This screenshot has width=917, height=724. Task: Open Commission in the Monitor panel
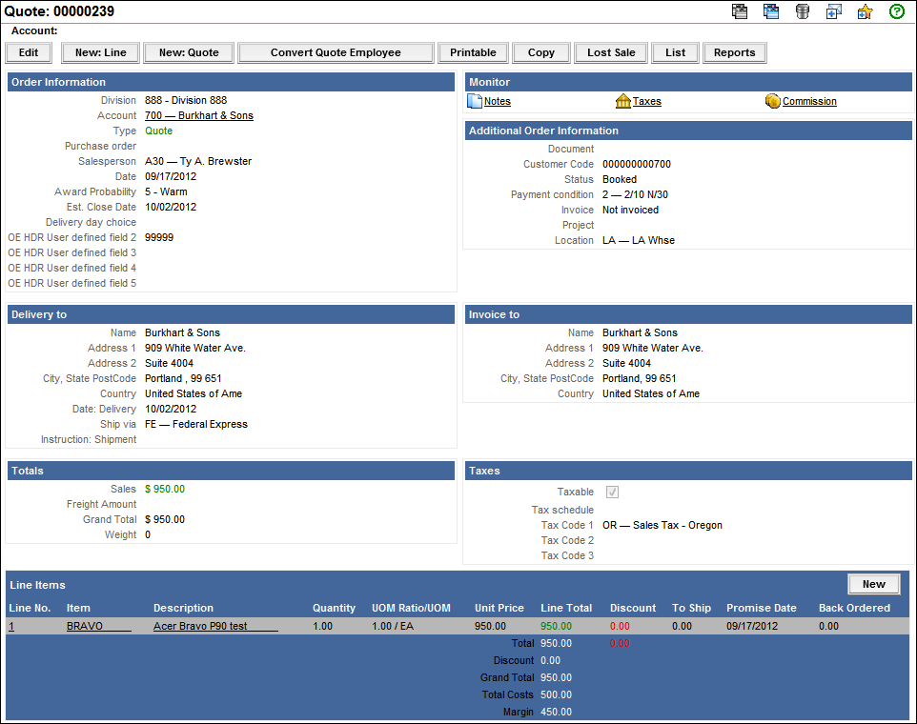coord(808,101)
